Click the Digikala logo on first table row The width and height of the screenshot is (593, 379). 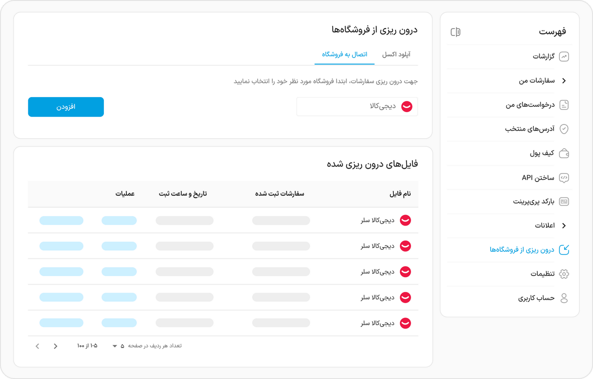[405, 220]
